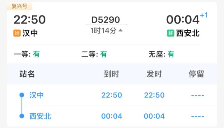Screen dimensions: 224x128
Task: Click the timeline dot beside 汉中 stop
Action: pos(22,95)
